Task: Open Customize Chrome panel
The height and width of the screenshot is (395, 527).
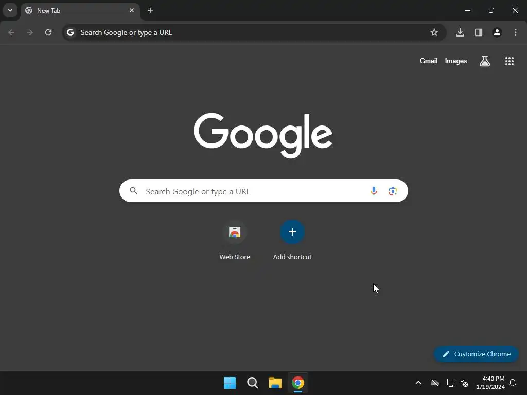Action: (476, 354)
